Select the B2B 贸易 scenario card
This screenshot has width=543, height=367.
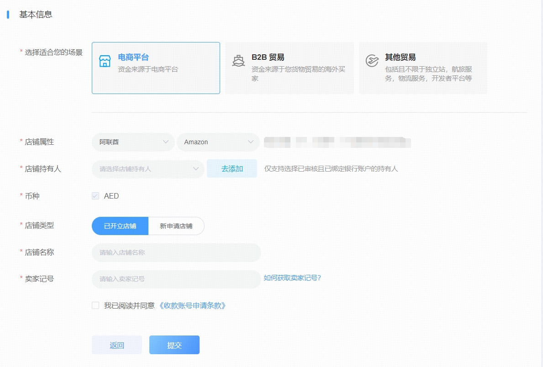[289, 68]
